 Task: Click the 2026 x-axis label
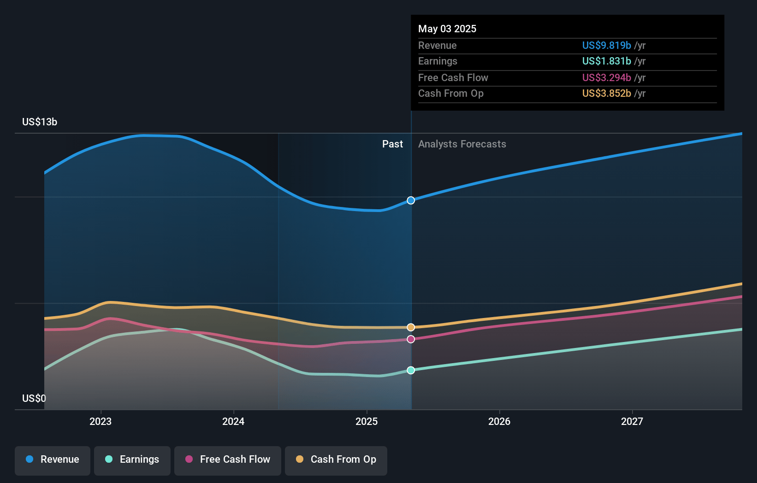(499, 421)
